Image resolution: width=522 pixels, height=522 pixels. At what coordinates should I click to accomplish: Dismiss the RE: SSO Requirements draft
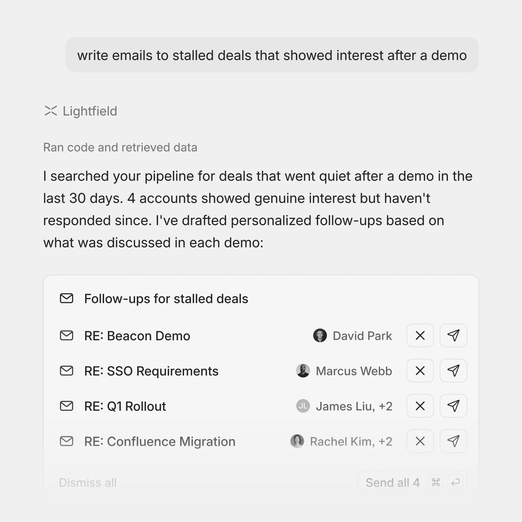point(420,371)
